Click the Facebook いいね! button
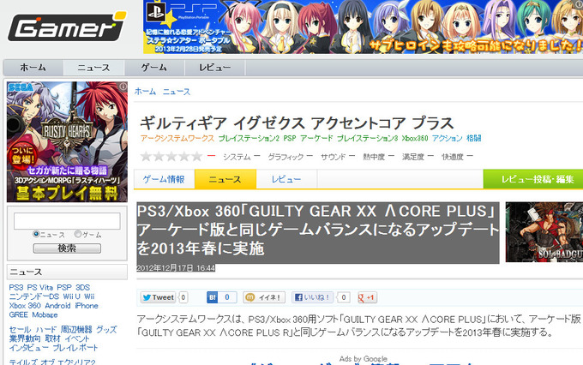Image resolution: width=583 pixels, height=365 pixels. pos(312,297)
